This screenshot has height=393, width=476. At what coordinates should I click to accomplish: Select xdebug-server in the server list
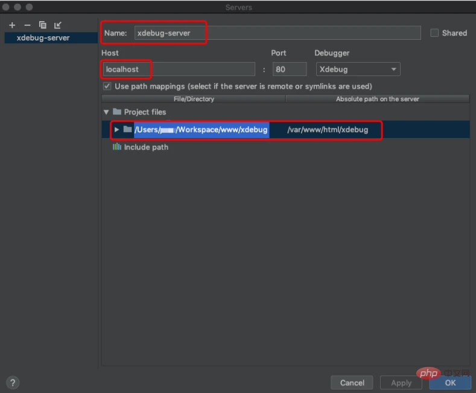(x=51, y=38)
